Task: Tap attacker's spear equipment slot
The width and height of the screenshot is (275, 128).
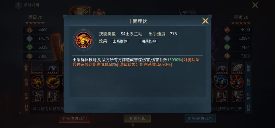Action: (37, 68)
